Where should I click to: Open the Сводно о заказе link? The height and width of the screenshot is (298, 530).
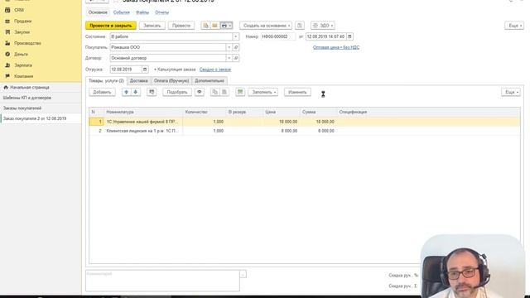point(215,70)
